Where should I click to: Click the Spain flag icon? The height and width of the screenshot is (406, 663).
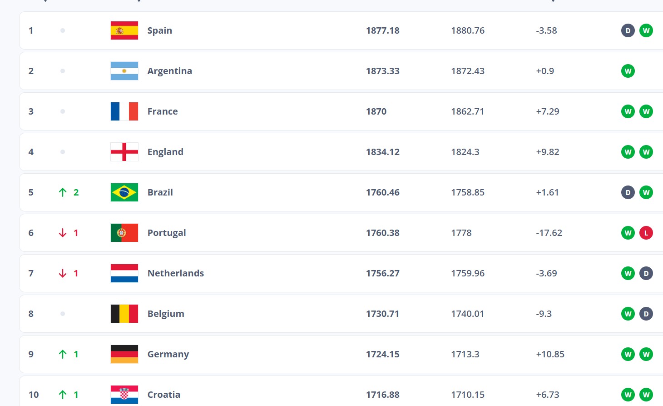coord(124,30)
